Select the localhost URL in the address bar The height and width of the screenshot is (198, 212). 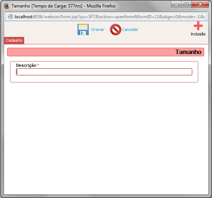pos(110,17)
